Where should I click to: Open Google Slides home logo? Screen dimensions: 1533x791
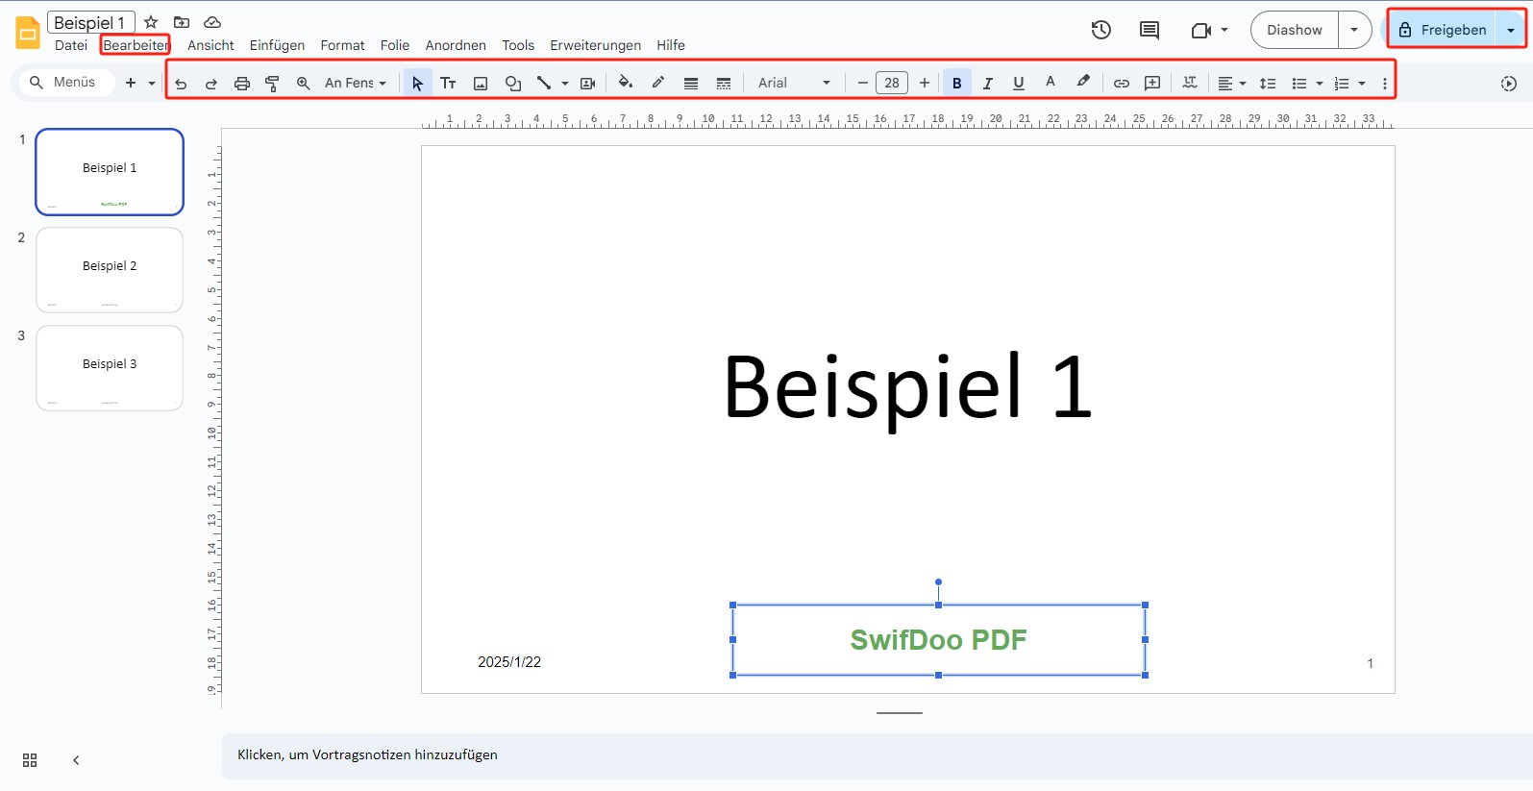click(28, 32)
